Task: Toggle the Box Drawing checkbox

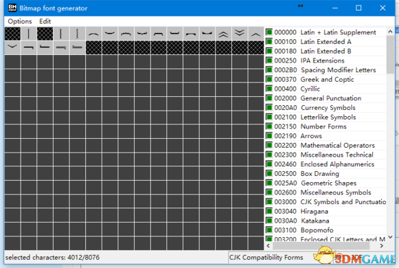Action: pyautogui.click(x=269, y=173)
